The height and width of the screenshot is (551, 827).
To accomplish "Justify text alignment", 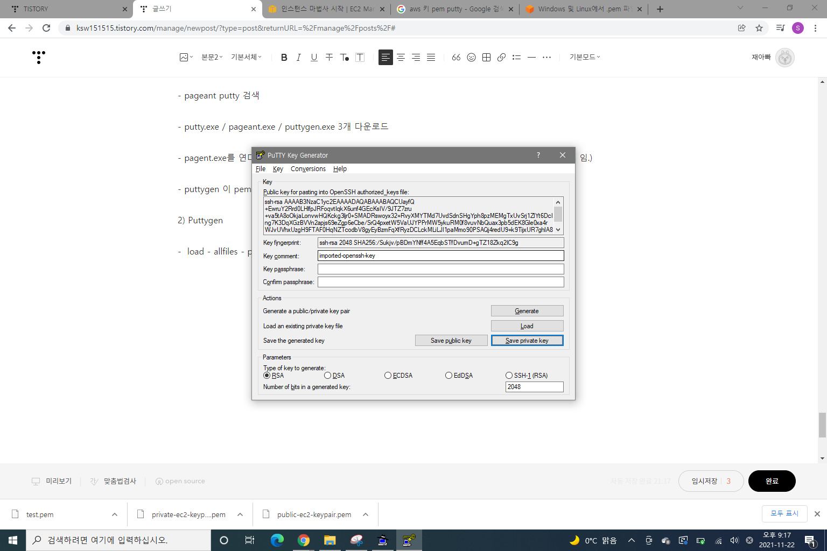I will pos(431,57).
